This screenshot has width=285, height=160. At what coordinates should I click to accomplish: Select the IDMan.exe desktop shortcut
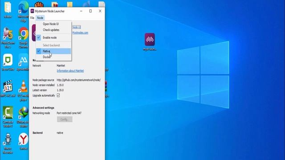[23, 116]
